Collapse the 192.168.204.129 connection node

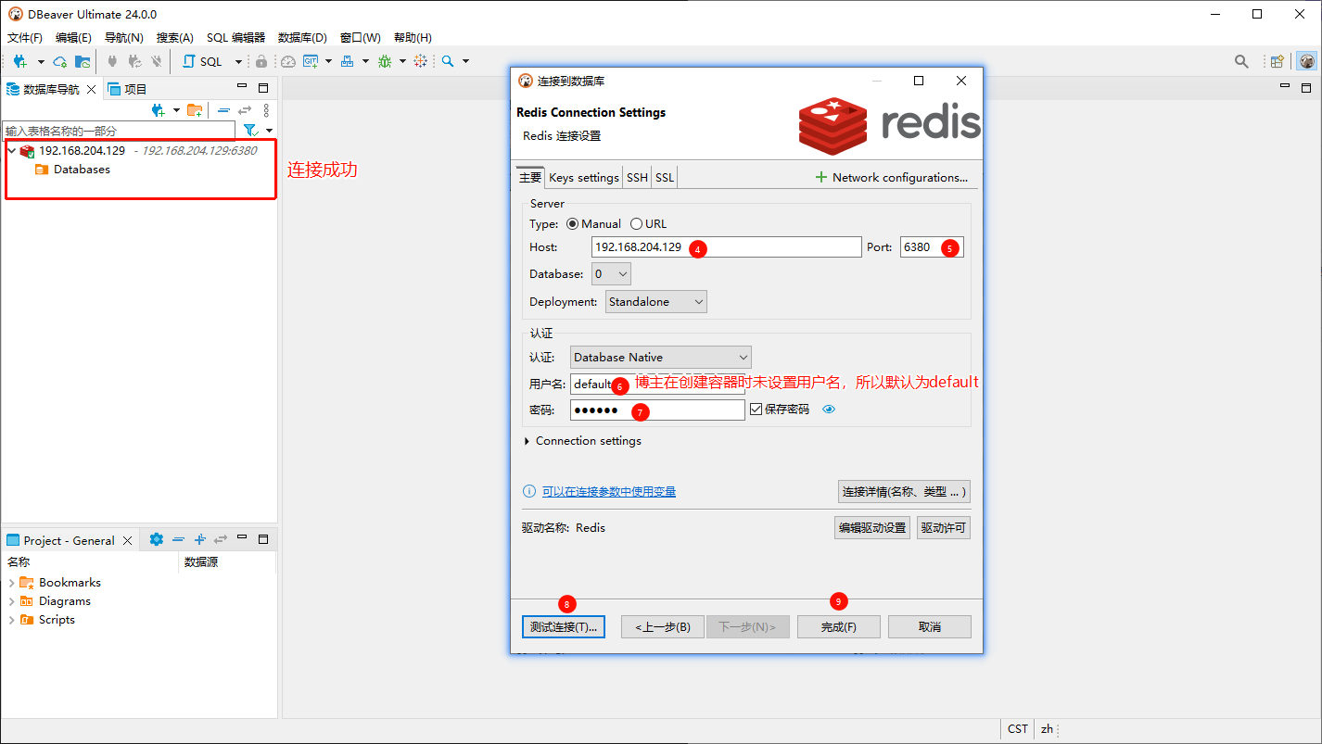(x=11, y=151)
